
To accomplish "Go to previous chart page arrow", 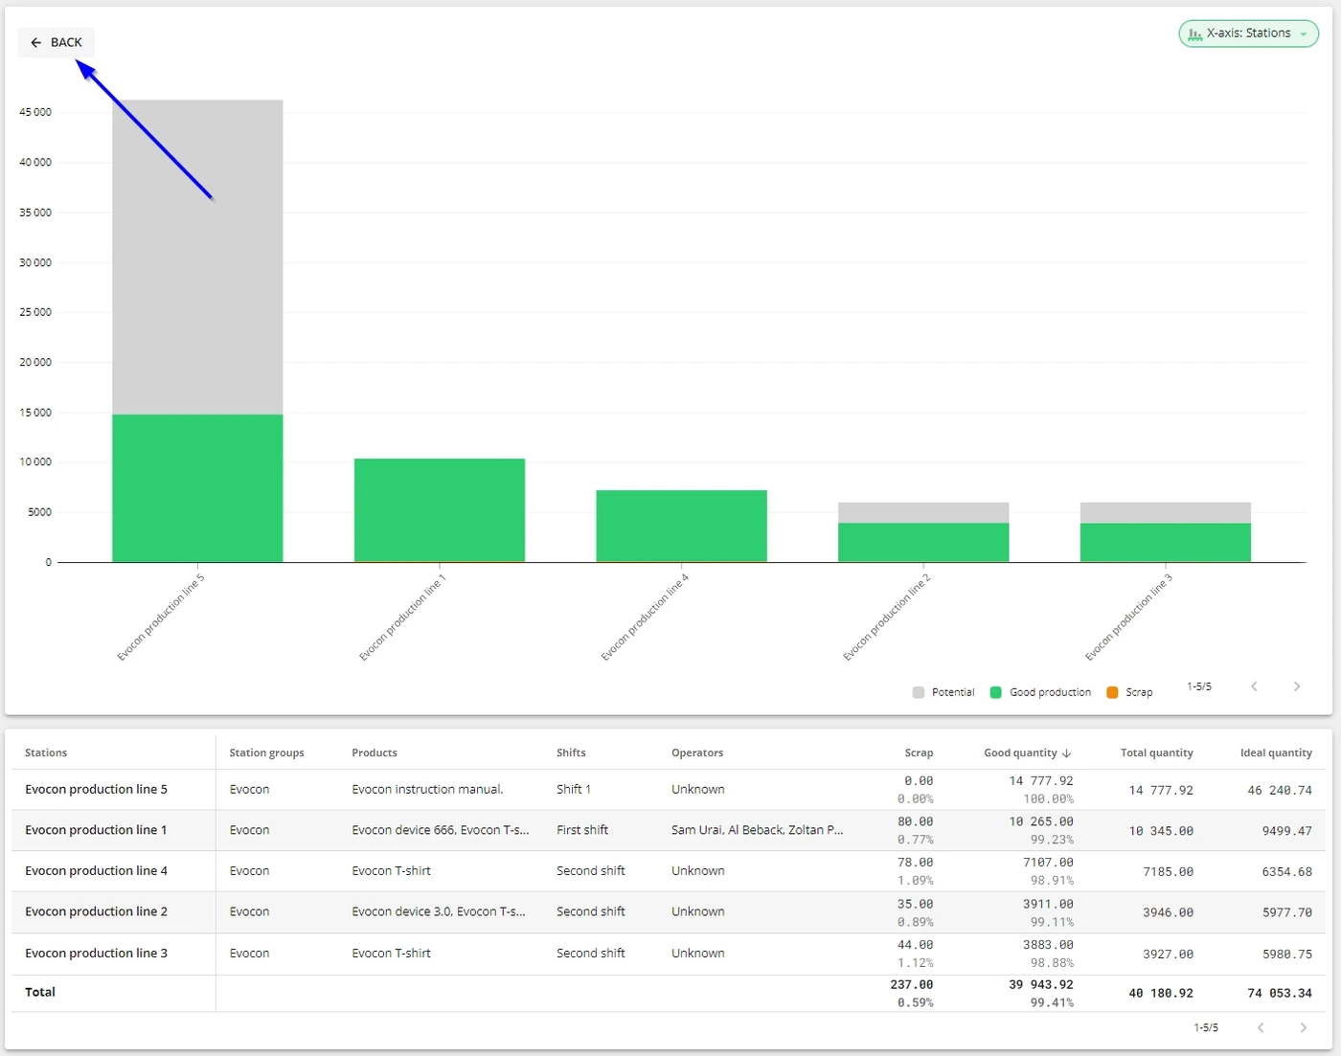I will [1254, 686].
